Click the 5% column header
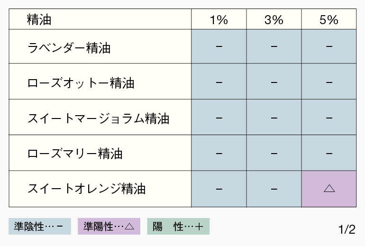The width and height of the screenshot is (365, 246). tap(329, 19)
